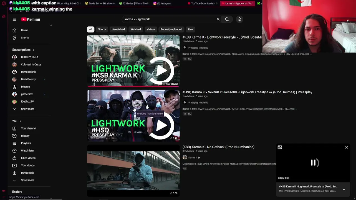The width and height of the screenshot is (356, 200).
Task: Select the Recently uploaded filter chip
Action: (171, 29)
